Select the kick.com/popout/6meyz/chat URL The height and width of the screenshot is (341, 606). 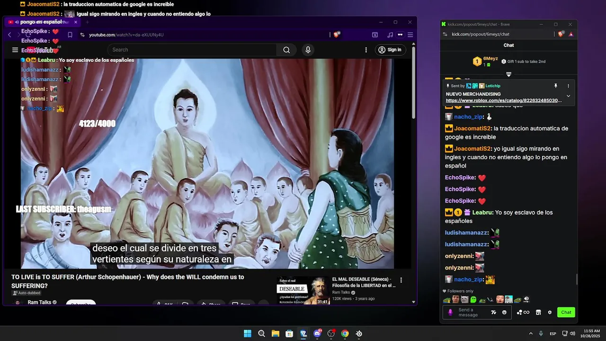[481, 34]
